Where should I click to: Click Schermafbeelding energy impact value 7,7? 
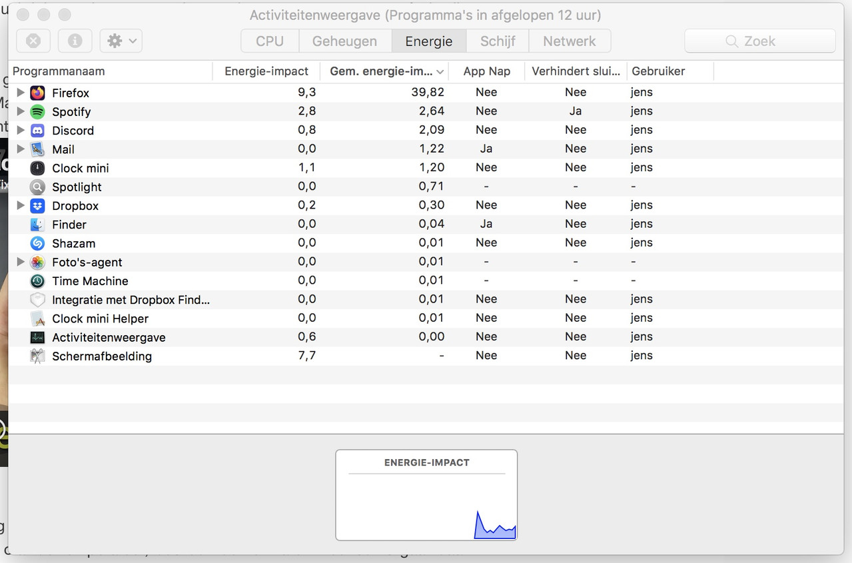tap(307, 355)
